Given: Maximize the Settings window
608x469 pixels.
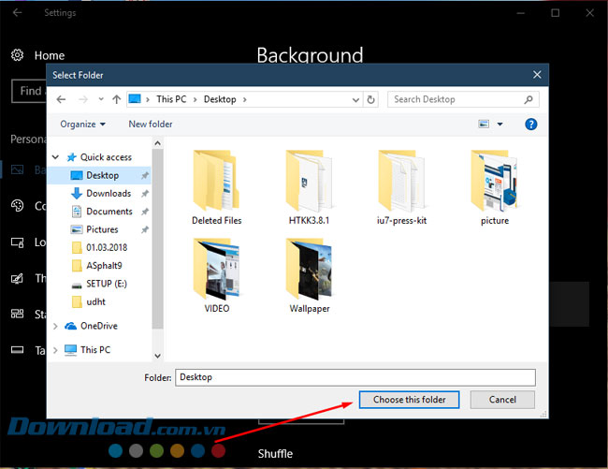Looking at the screenshot, I should click(x=556, y=13).
